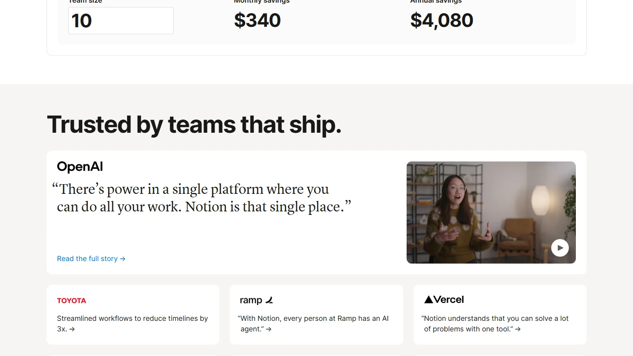Open the "Read the full story" link

coord(87,259)
